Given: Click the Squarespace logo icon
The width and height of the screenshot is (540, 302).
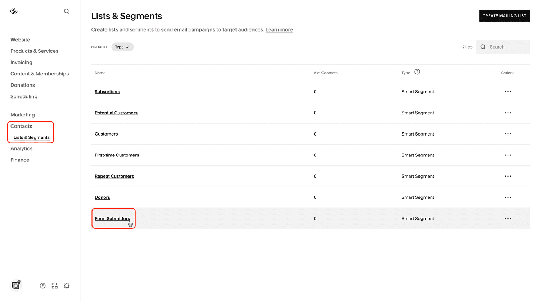Looking at the screenshot, I should click(14, 11).
